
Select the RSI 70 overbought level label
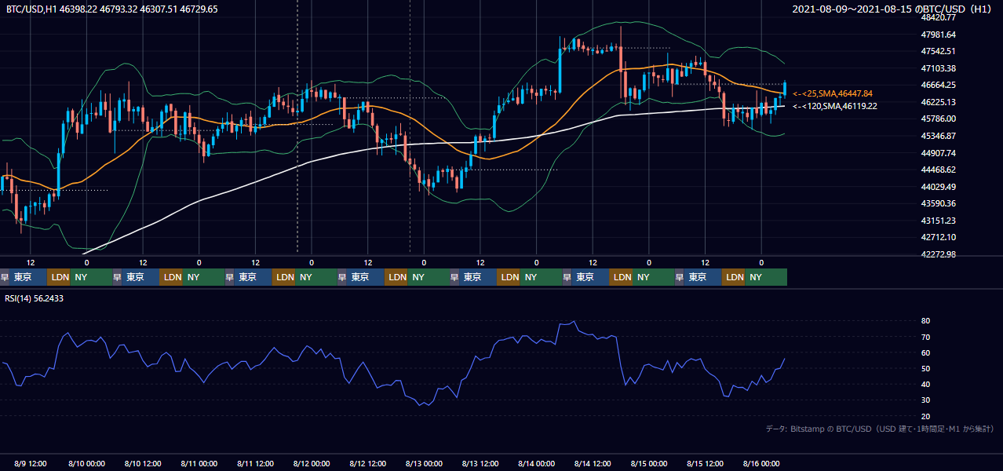[x=926, y=337]
